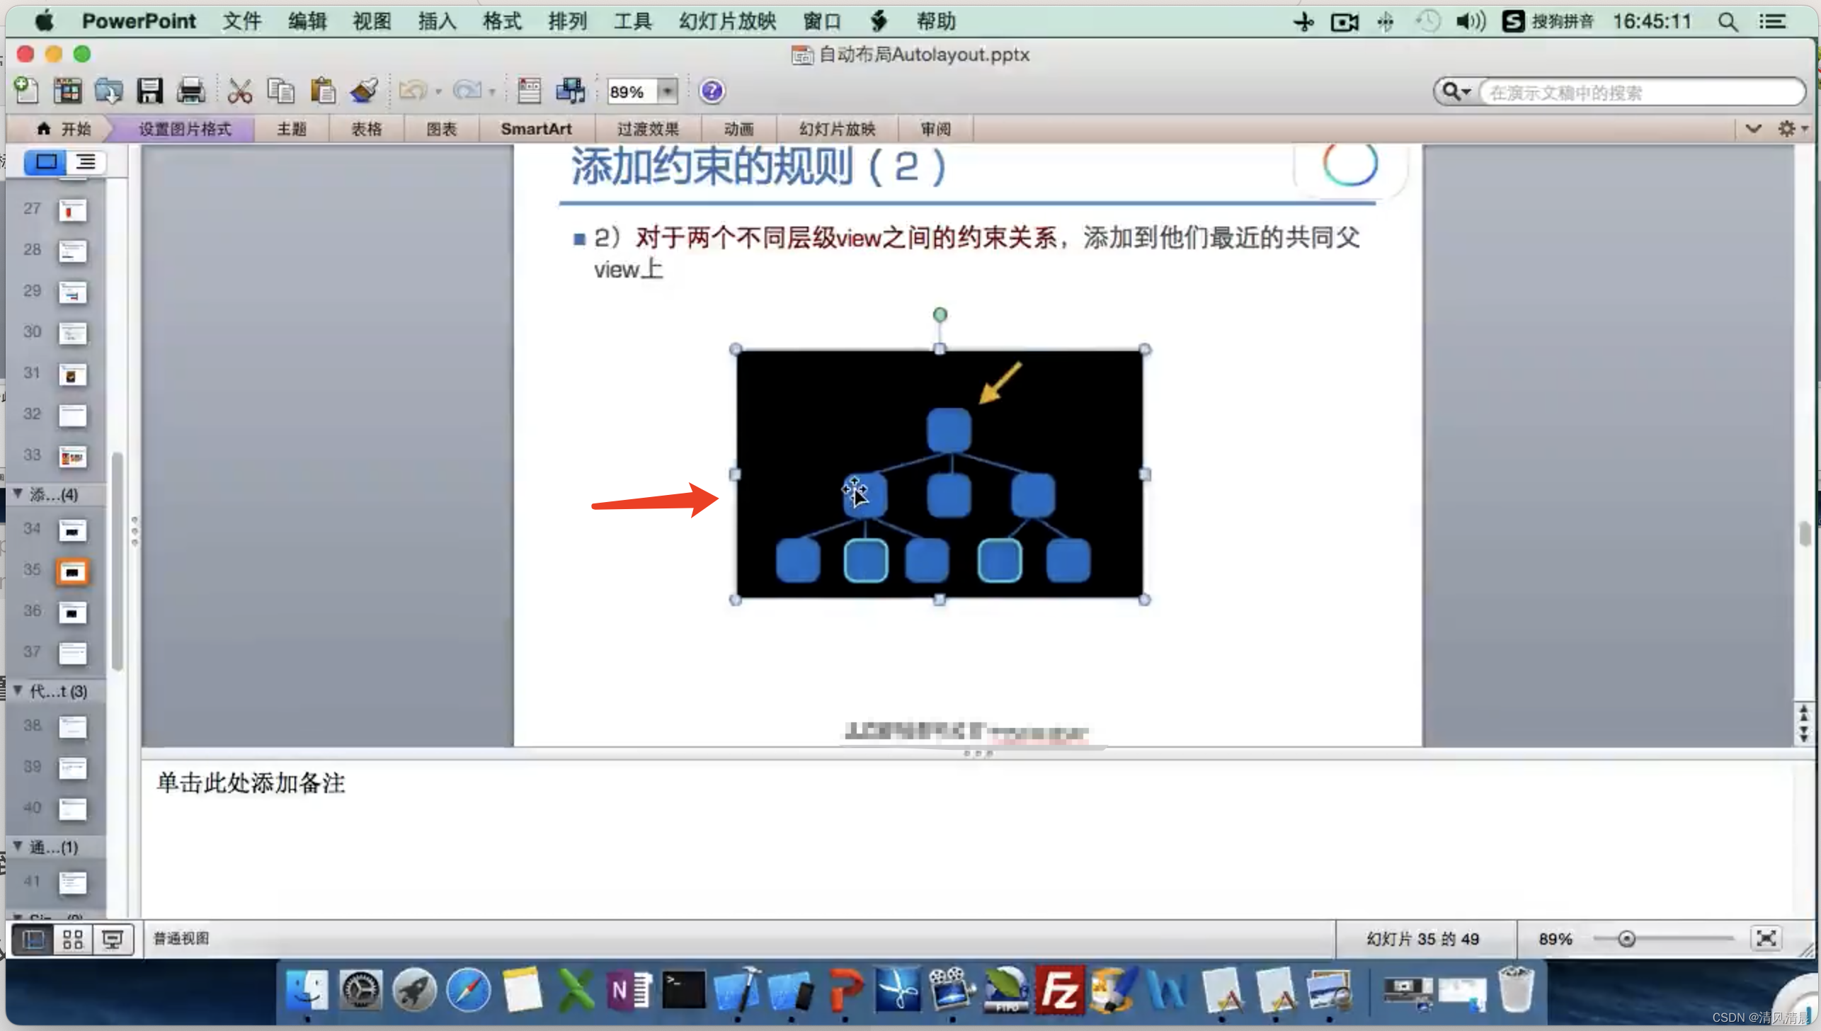Viewport: 1821px width, 1031px height.
Task: Switch to outline view in slide pane
Action: 86,162
